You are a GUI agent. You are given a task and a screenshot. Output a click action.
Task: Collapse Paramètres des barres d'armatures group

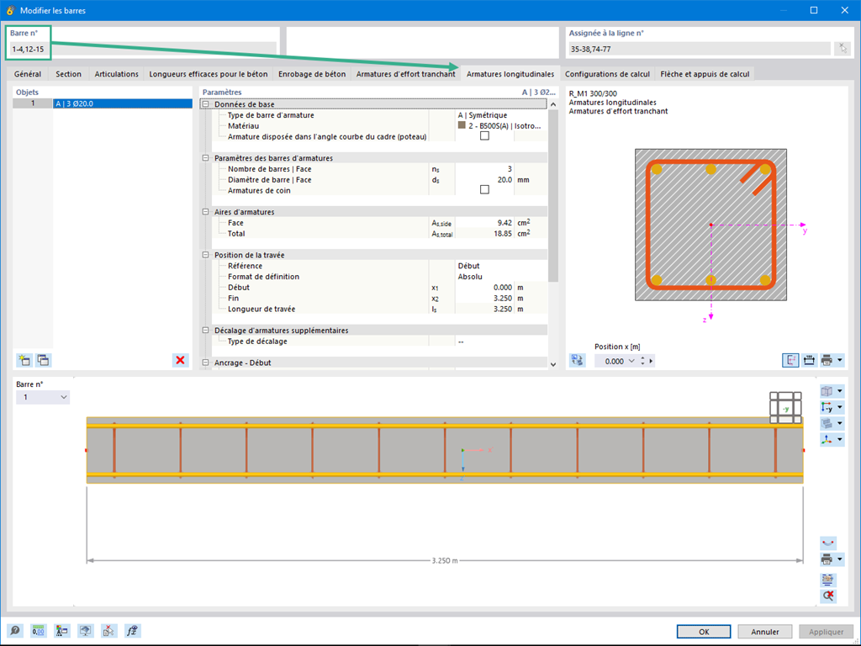point(206,158)
